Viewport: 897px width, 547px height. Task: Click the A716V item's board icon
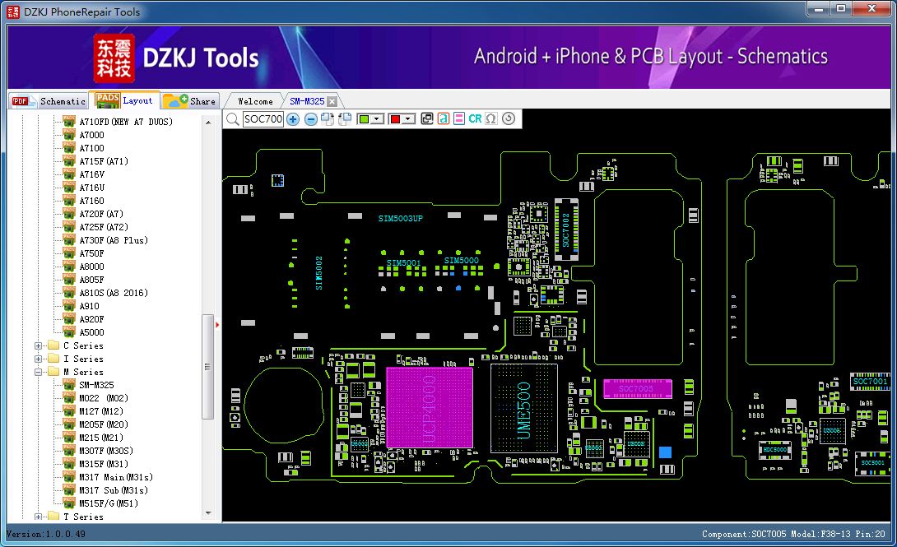69,174
